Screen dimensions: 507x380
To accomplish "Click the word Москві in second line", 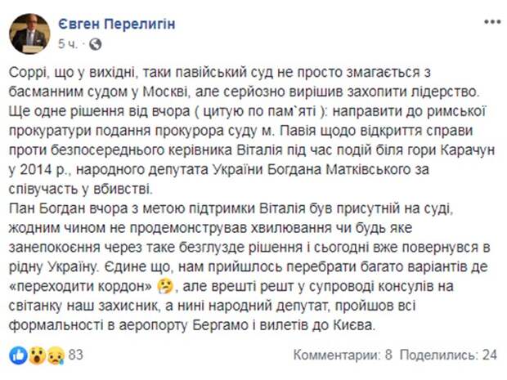I will click(165, 92).
